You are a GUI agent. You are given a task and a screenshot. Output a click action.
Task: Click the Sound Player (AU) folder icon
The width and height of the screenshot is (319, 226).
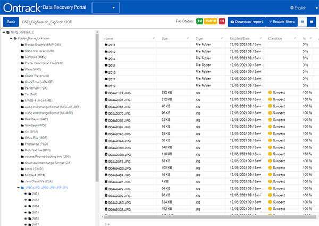click(x=22, y=76)
